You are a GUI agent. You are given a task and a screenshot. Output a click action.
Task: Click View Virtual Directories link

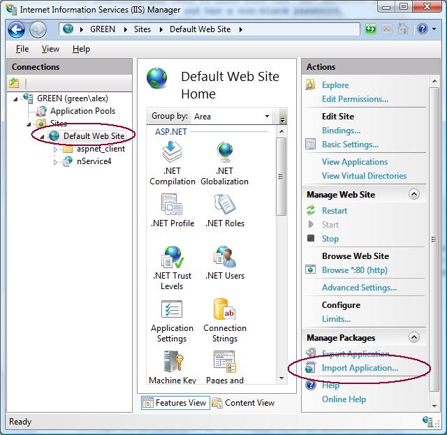(364, 176)
